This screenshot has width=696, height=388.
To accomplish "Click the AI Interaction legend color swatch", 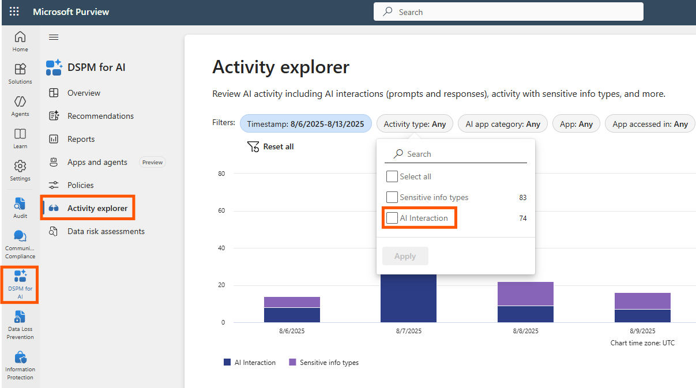I will (x=227, y=363).
